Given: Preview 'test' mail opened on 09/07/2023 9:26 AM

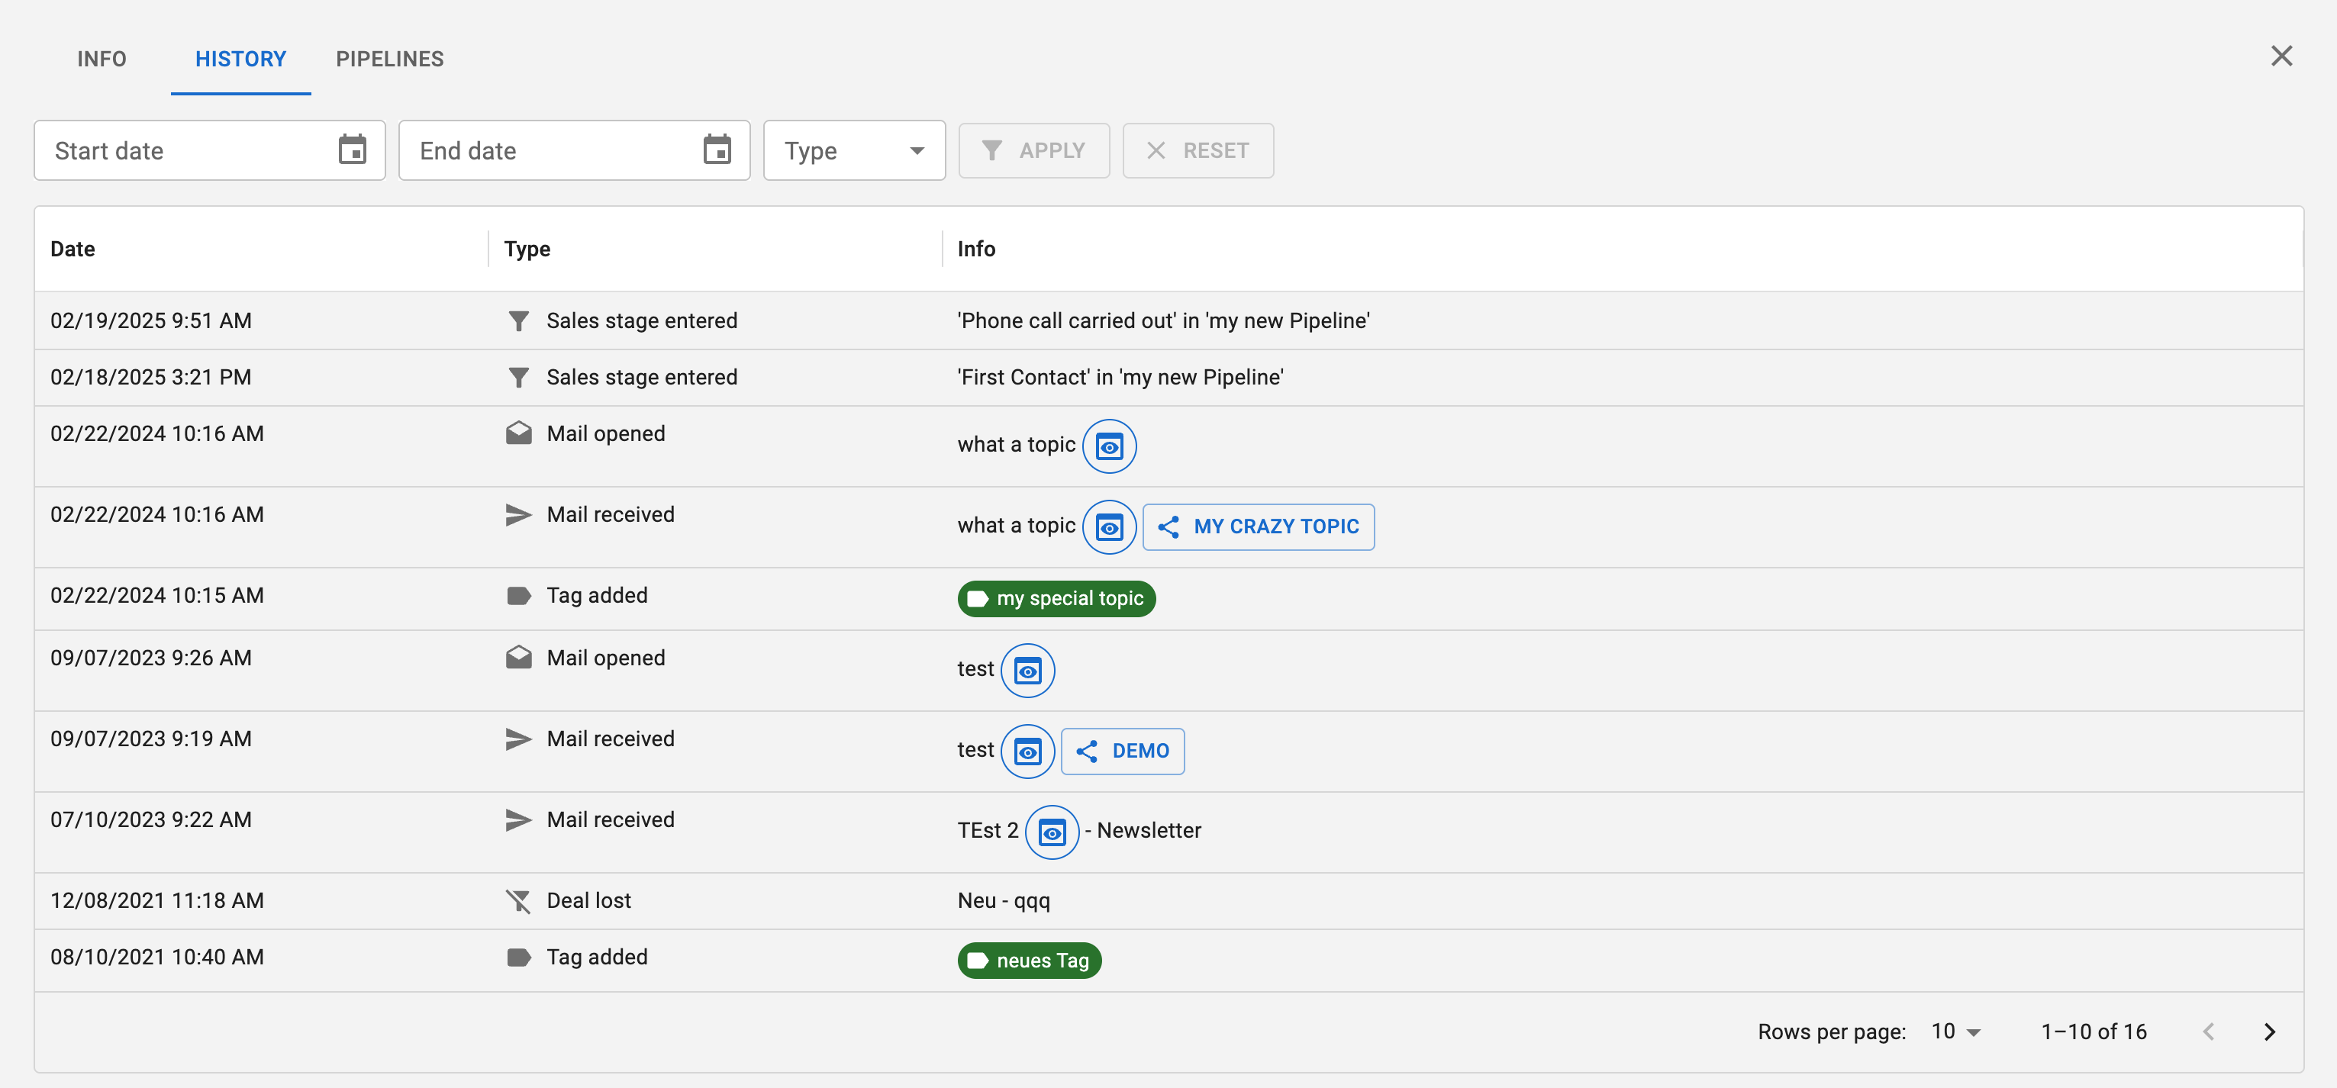Looking at the screenshot, I should pyautogui.click(x=1027, y=671).
